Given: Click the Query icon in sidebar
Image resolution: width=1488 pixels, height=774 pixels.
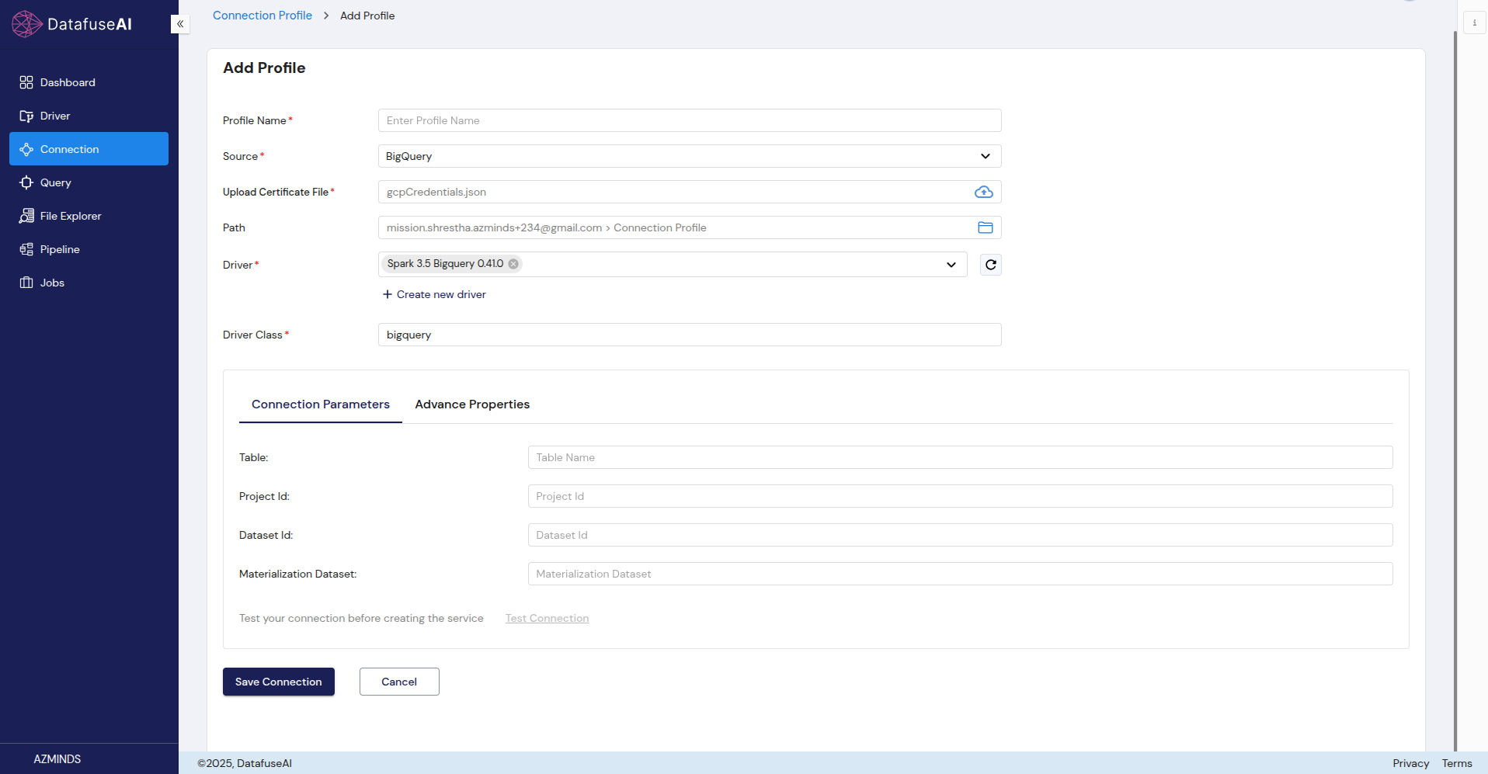Looking at the screenshot, I should (x=26, y=182).
